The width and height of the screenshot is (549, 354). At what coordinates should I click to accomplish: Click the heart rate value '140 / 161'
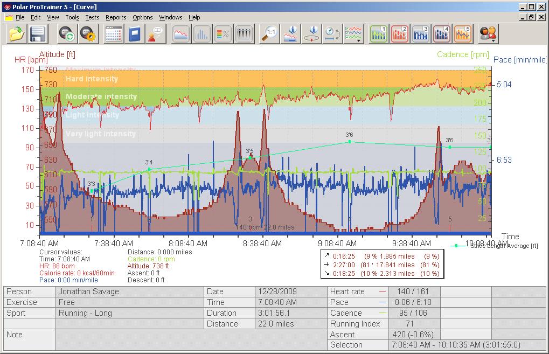point(413,291)
